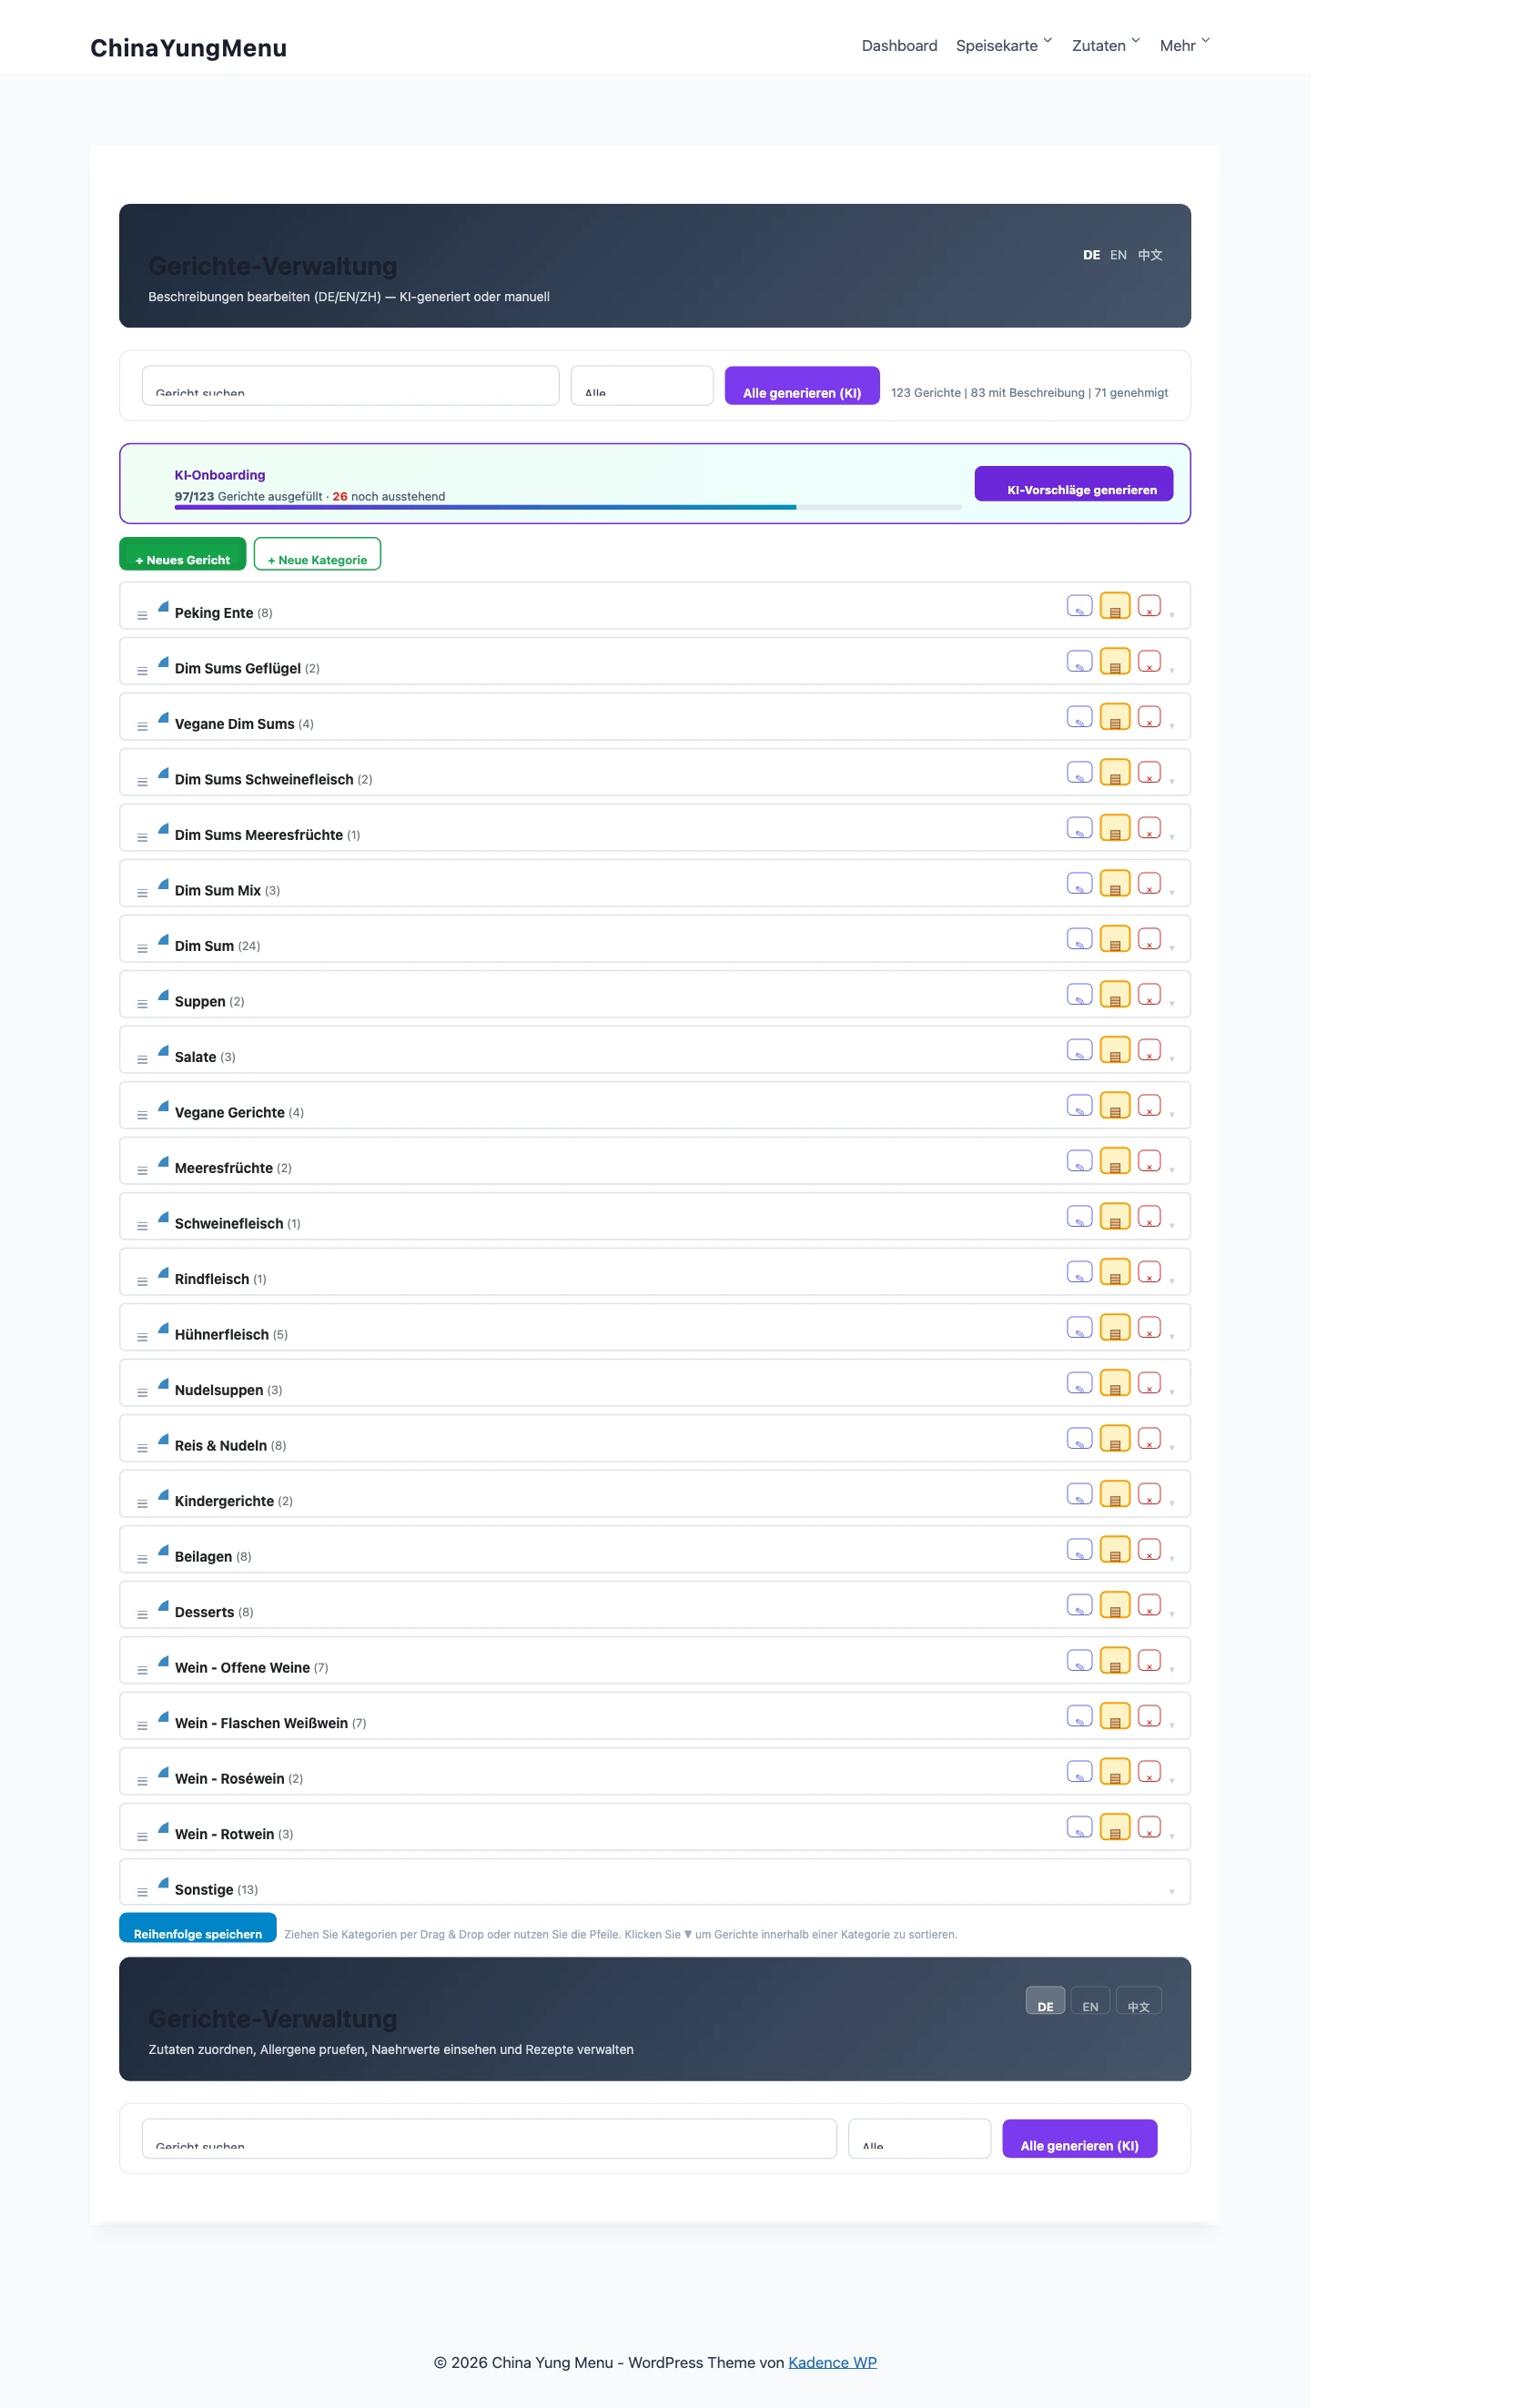Select 中文 in the lower Gerichte-Verwaltung header
Screen dimensions: 1529x2408
tap(1138, 2001)
